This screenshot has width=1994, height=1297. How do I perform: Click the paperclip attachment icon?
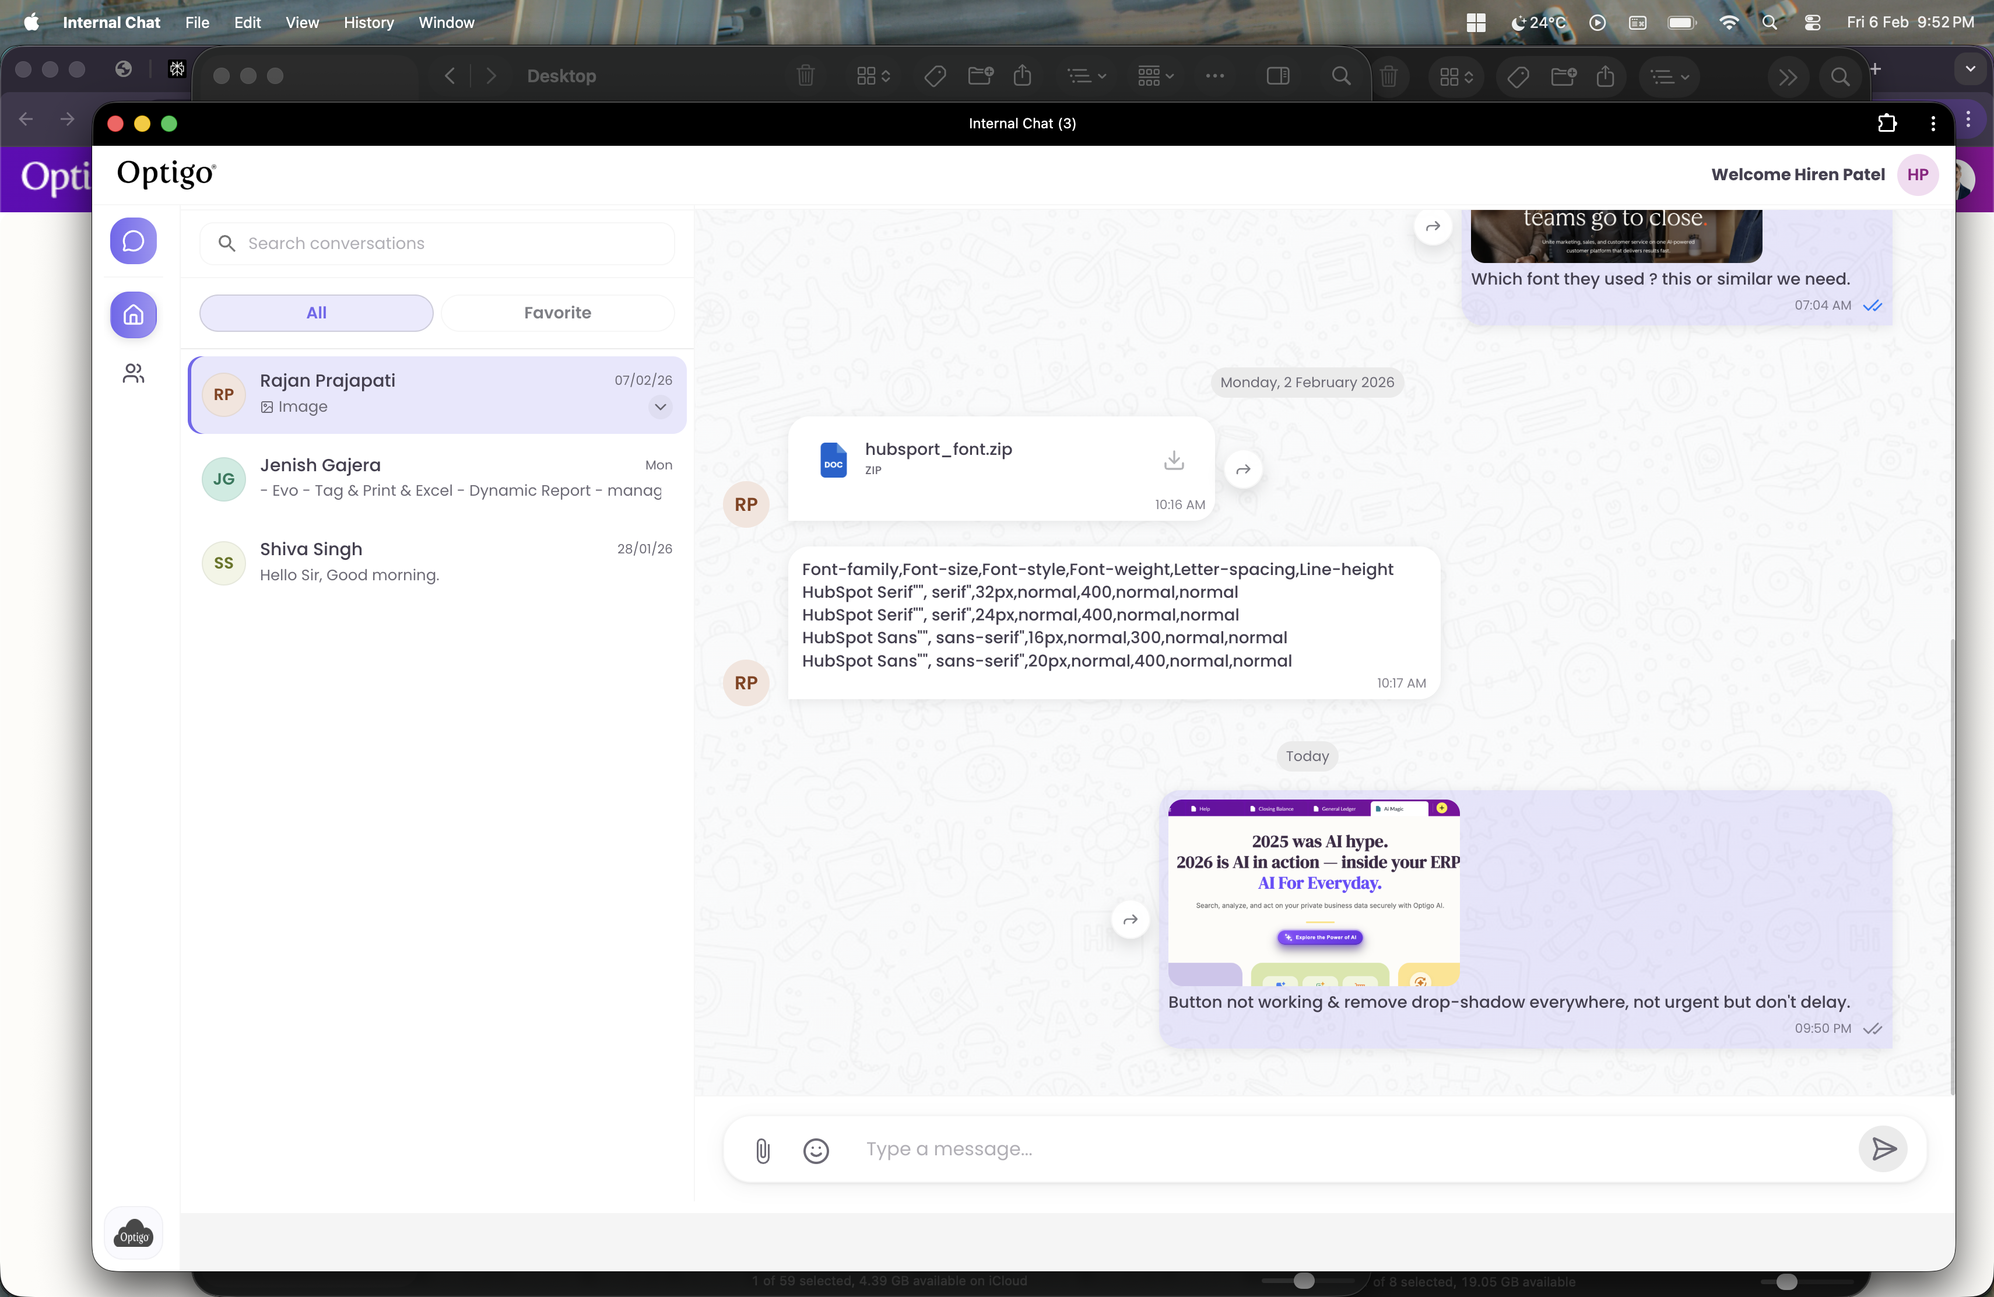click(x=763, y=1149)
